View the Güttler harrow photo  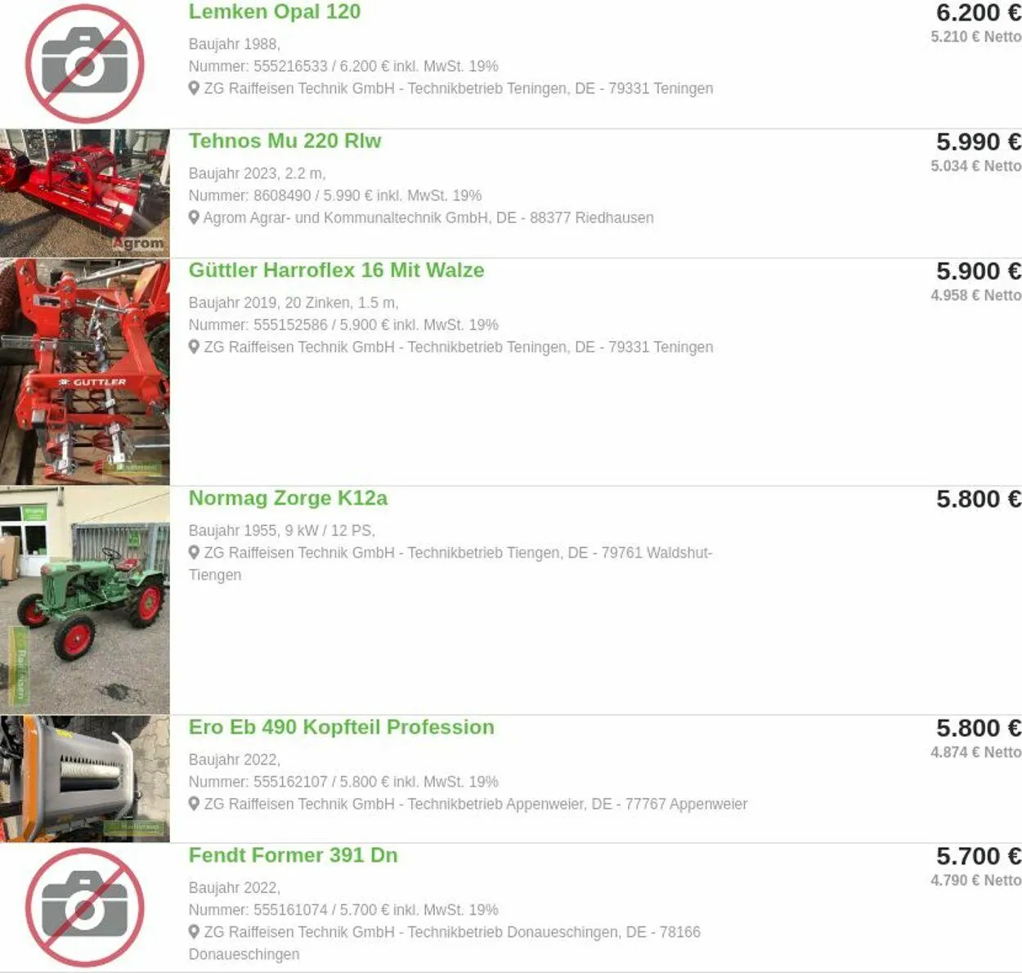pyautogui.click(x=85, y=372)
